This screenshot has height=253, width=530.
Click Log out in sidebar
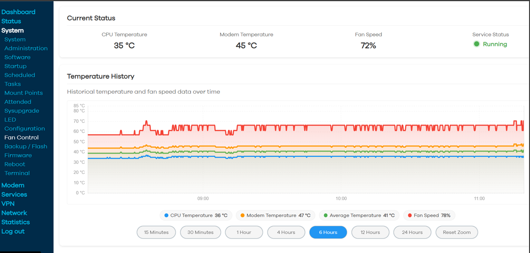(x=13, y=231)
